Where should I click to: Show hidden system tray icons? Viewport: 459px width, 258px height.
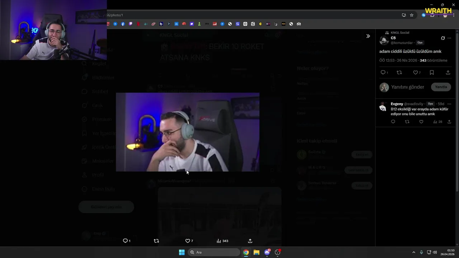coord(413,252)
